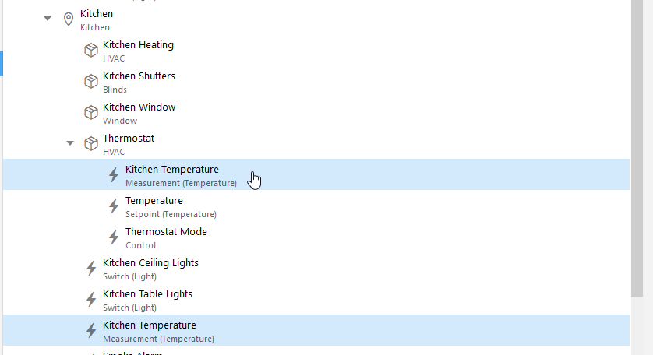Viewport: 653px width, 355px height.
Task: Click the Kitchen Ceiling Lights bolt icon
Action: click(x=90, y=269)
